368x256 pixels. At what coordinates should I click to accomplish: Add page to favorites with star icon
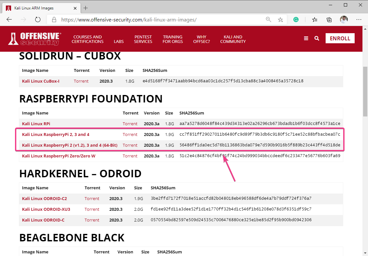280,20
